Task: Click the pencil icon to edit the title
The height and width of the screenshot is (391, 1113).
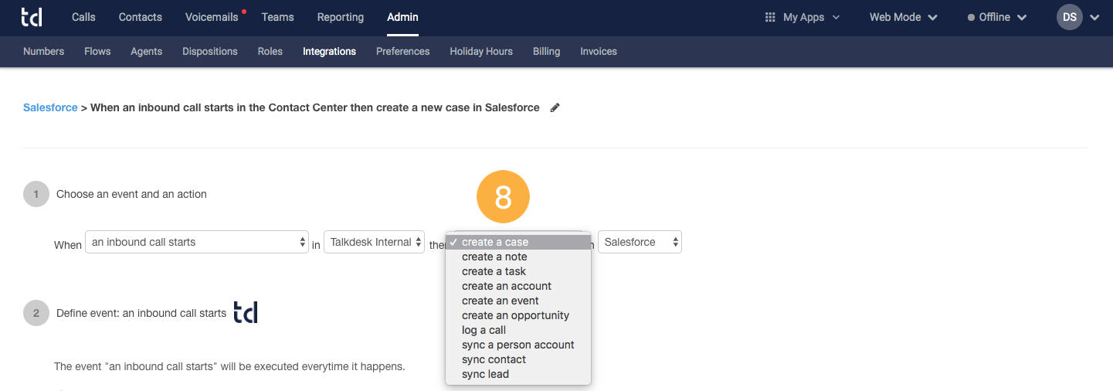Action: (555, 108)
